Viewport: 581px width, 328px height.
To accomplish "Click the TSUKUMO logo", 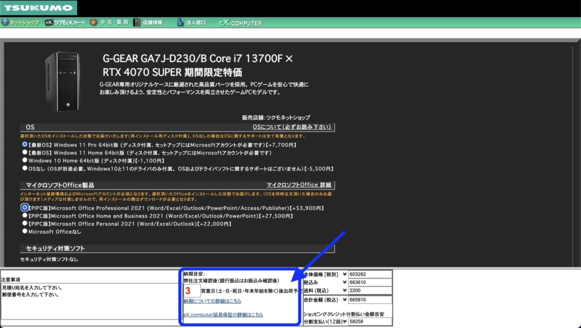I will point(37,8).
